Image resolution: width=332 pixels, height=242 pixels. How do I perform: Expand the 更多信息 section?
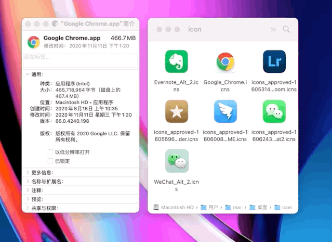pos(28,172)
